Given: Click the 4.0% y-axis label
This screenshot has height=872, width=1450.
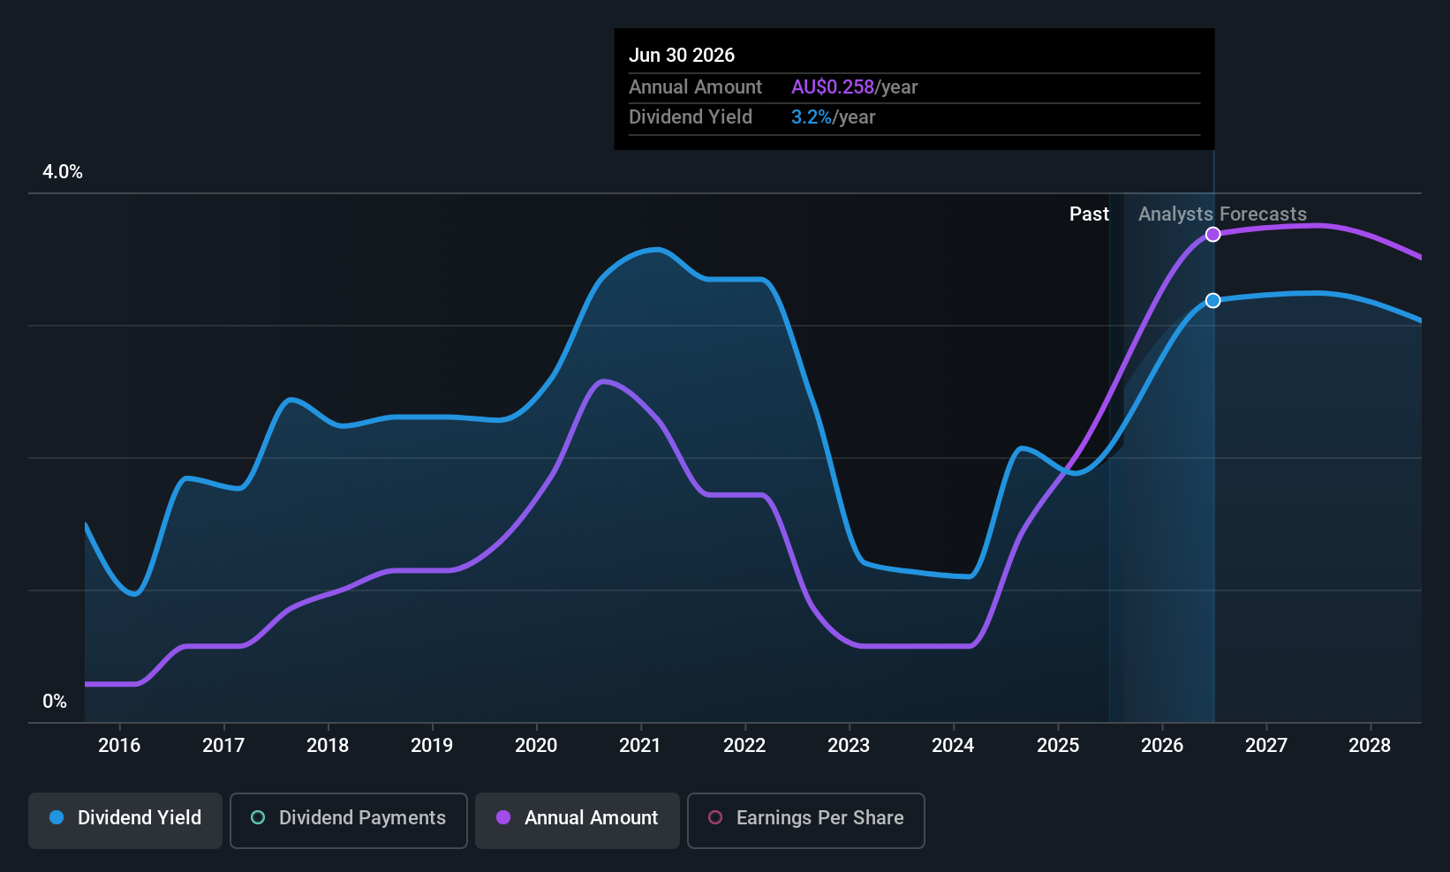Looking at the screenshot, I should click(63, 172).
